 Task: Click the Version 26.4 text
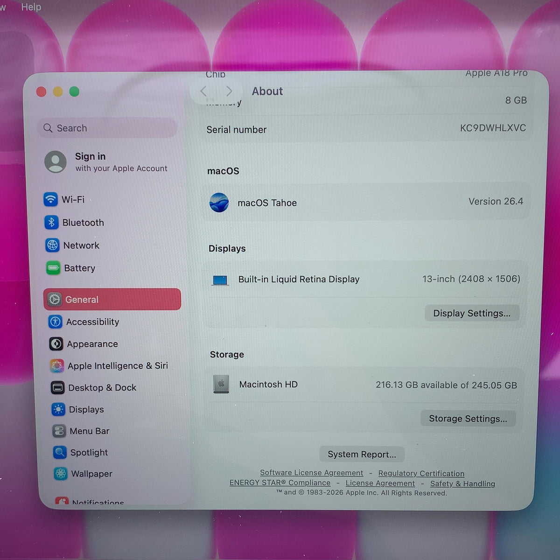(x=496, y=201)
